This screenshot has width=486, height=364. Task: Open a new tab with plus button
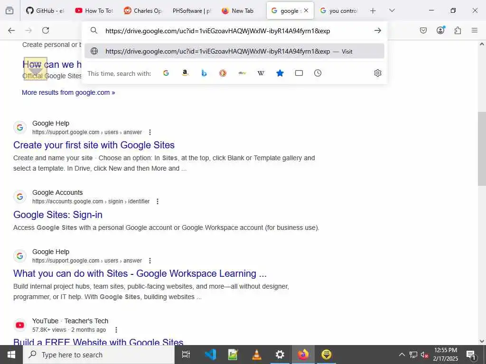[373, 10]
